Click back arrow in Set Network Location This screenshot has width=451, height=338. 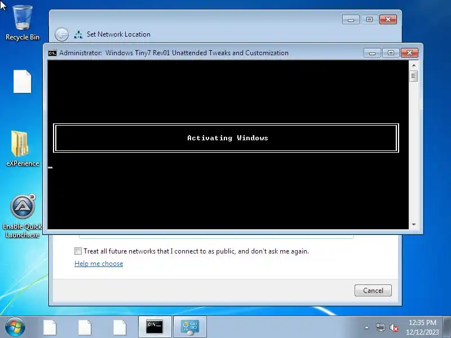[61, 35]
